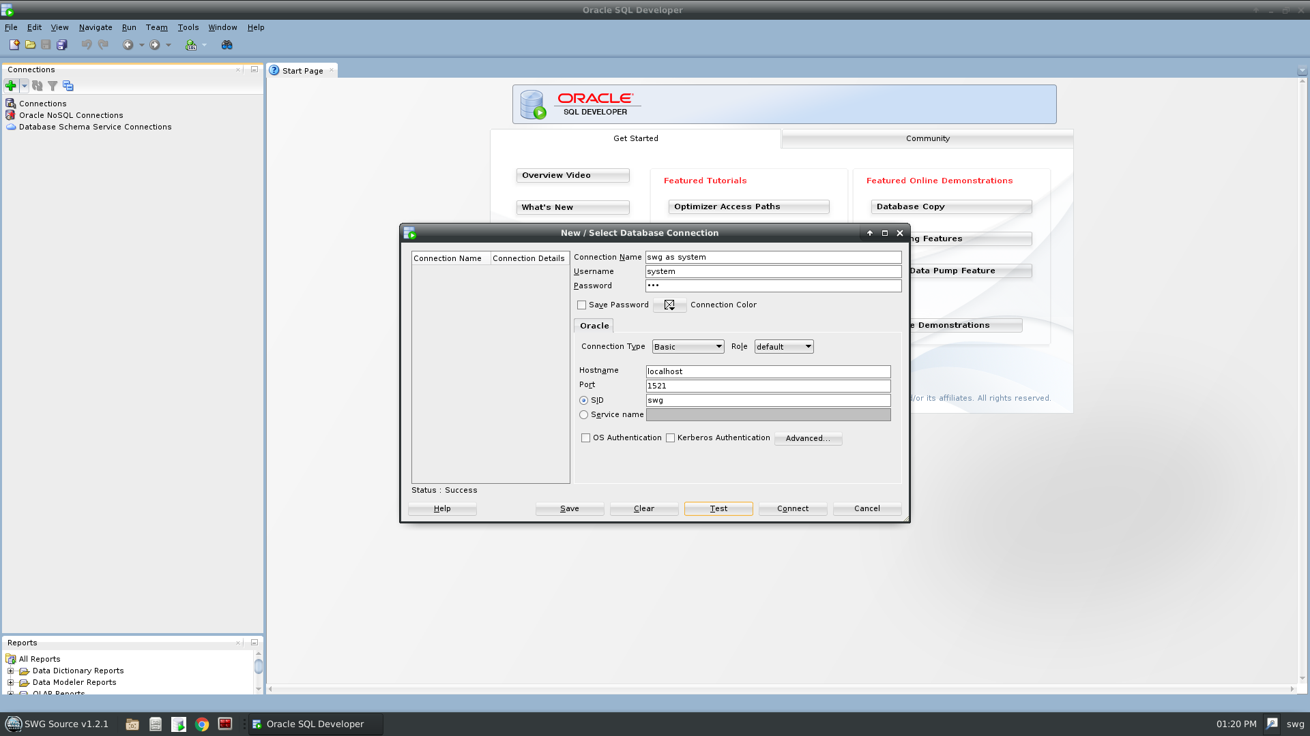Click the red terminal icon in taskbar
Viewport: 1310px width, 736px height.
click(x=225, y=724)
